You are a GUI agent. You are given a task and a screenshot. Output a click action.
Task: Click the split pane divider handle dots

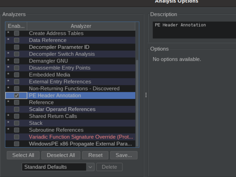pos(146,95)
